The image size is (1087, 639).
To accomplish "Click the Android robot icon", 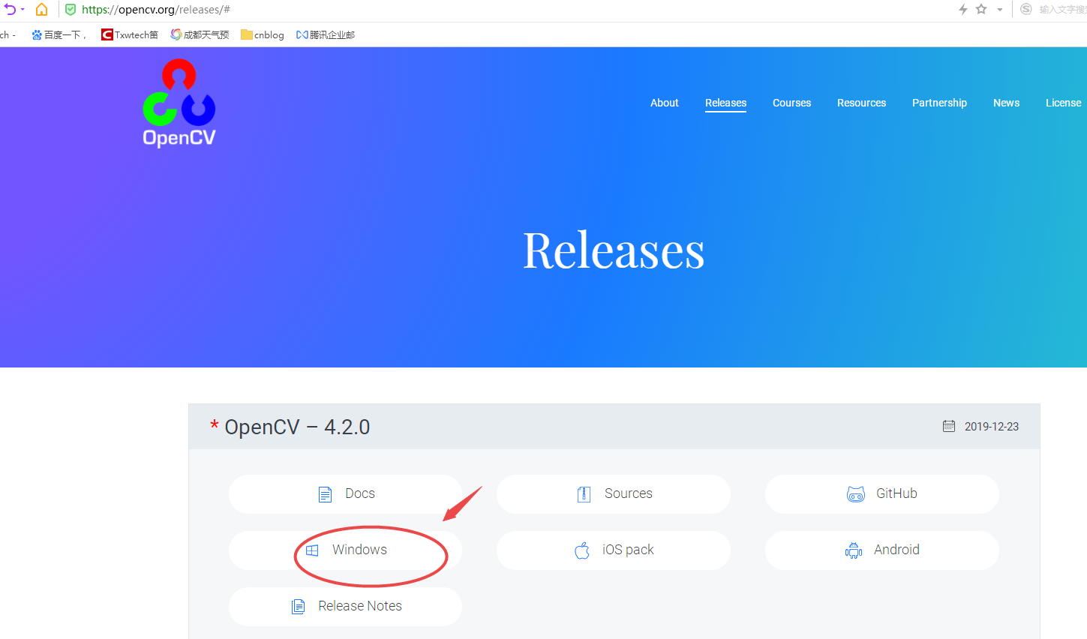I will click(x=854, y=550).
